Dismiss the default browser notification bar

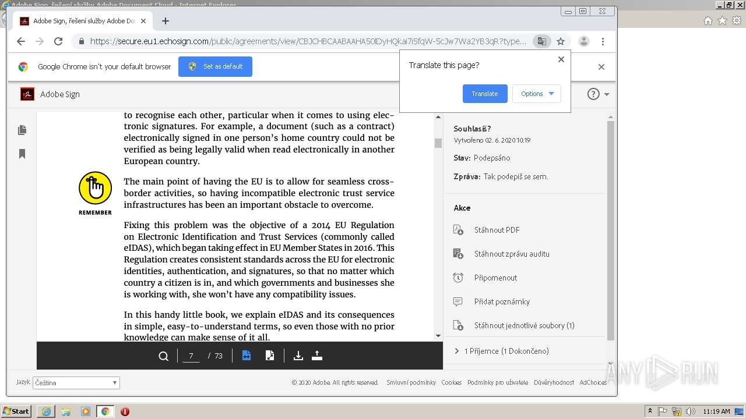coord(601,67)
